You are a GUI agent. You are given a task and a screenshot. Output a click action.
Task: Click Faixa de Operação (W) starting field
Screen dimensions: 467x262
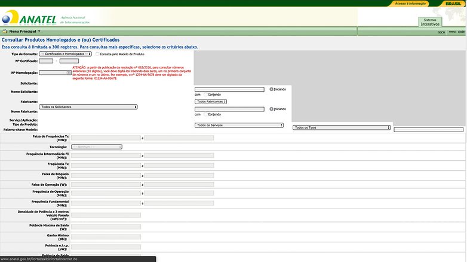pos(106,185)
